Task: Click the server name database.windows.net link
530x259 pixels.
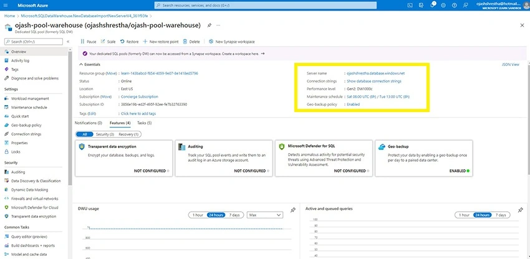Action: point(376,73)
